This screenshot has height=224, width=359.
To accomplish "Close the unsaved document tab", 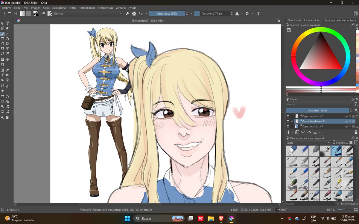I will [x=279, y=21].
